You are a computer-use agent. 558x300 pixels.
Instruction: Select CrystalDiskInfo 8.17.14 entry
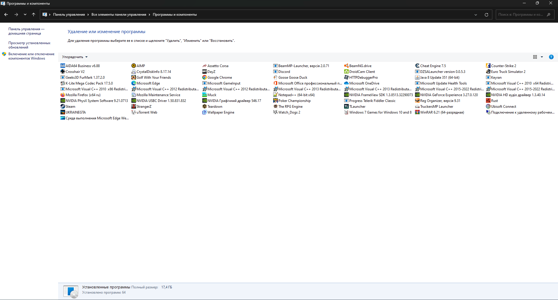tap(151, 72)
